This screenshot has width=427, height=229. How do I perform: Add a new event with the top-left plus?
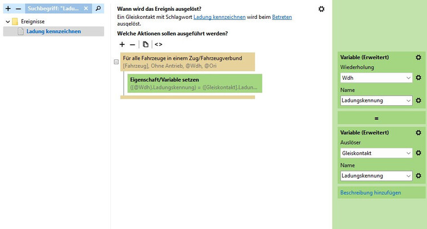click(8, 9)
